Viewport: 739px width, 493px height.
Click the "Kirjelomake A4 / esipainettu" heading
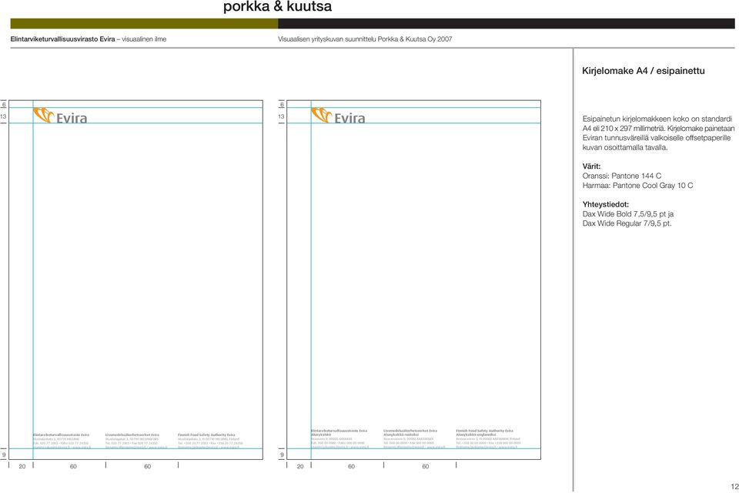click(644, 71)
